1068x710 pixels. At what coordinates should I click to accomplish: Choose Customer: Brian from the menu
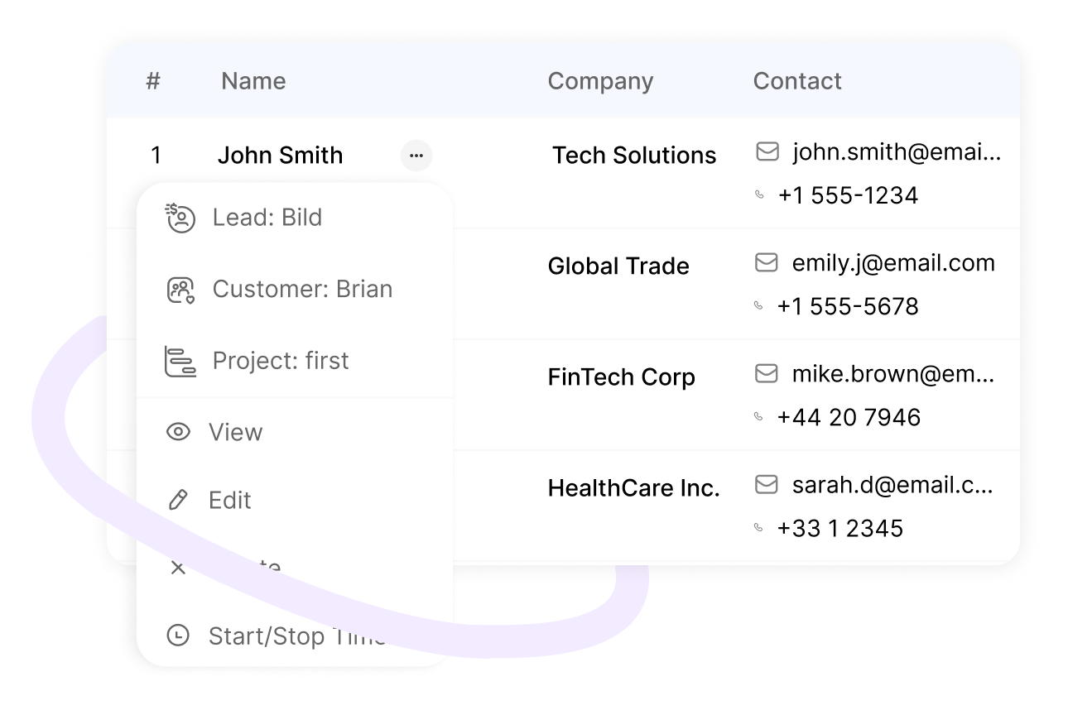point(295,290)
